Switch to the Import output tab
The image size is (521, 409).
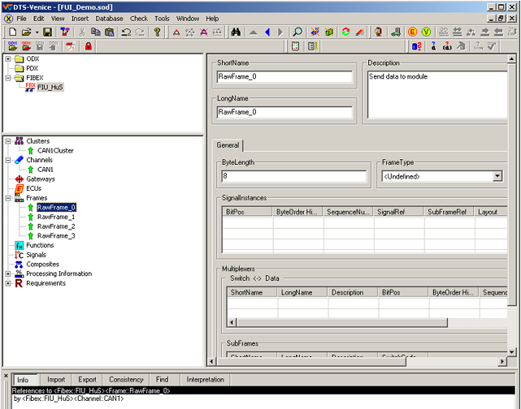(56, 380)
